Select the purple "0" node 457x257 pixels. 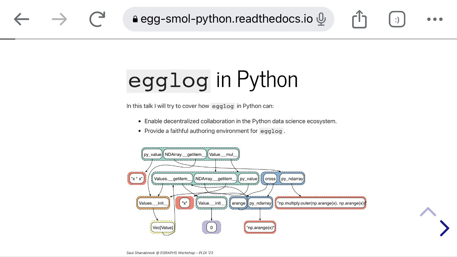point(211,228)
